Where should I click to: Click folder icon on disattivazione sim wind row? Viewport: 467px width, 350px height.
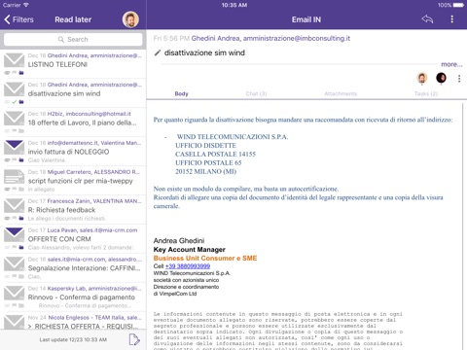tap(21, 102)
